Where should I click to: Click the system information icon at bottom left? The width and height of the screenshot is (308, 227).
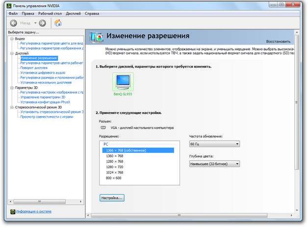[x=13, y=211]
